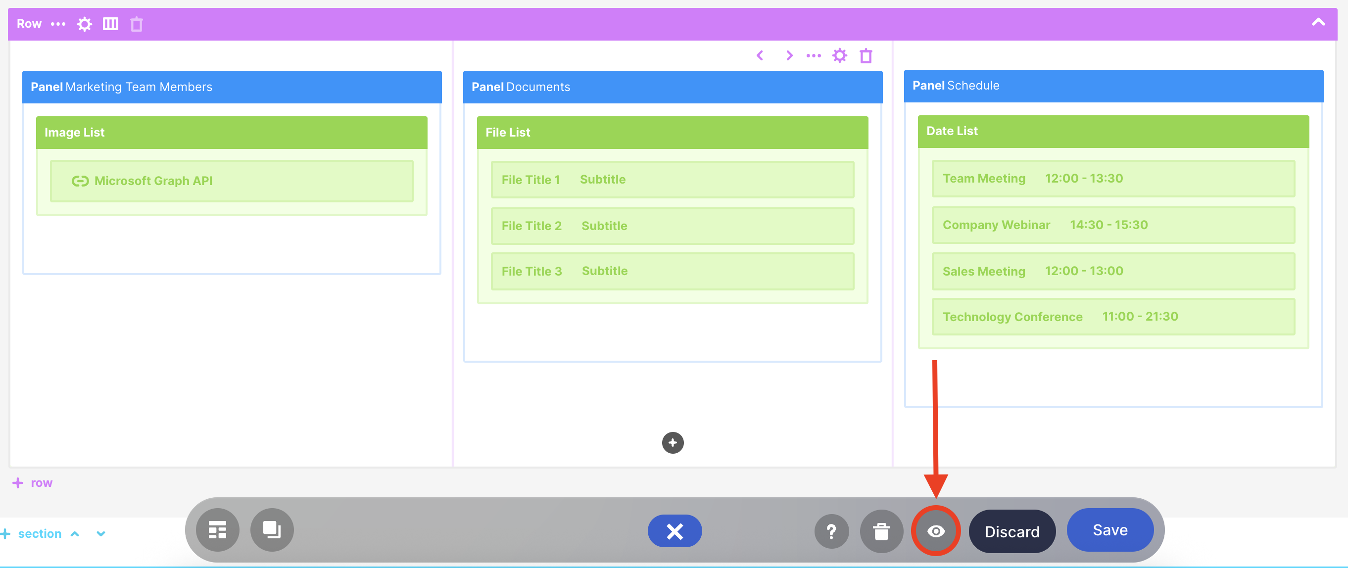This screenshot has height=568, width=1348.
Task: Open column more options ellipsis
Action: coord(814,55)
